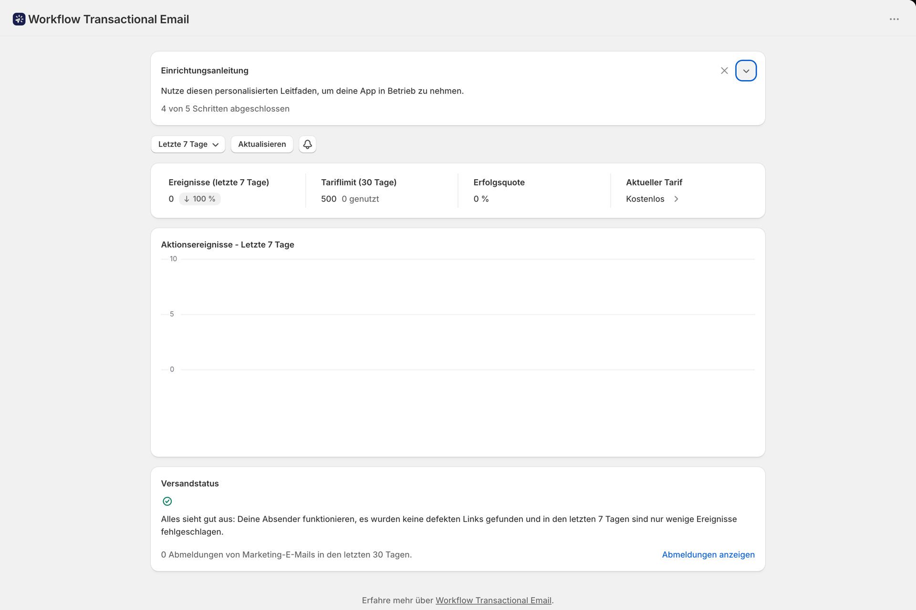Select the Kostenlos plan text

point(645,199)
